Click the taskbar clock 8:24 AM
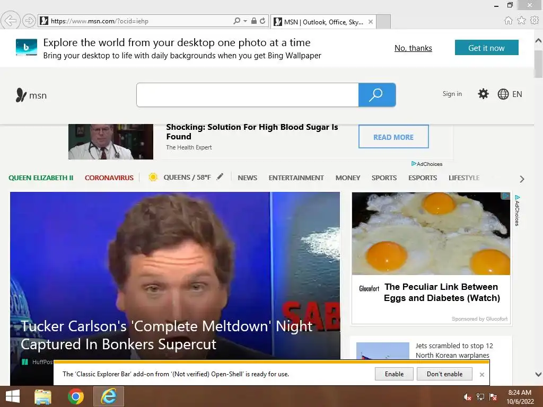 coord(520,393)
